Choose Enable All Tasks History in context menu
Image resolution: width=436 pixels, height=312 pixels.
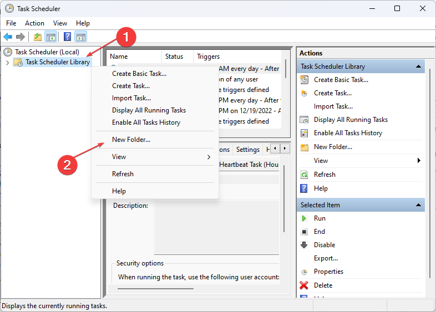pyautogui.click(x=155, y=122)
